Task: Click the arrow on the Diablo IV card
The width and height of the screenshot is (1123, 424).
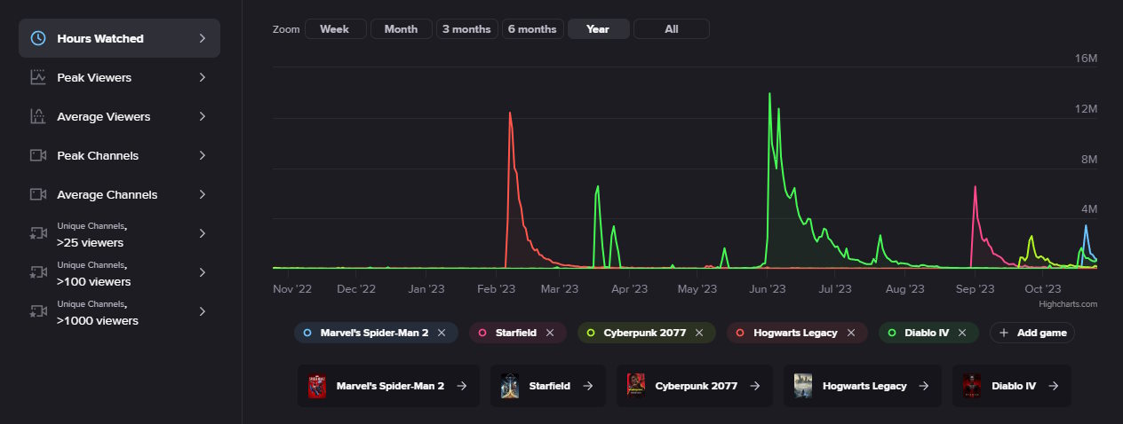Action: tap(1053, 386)
